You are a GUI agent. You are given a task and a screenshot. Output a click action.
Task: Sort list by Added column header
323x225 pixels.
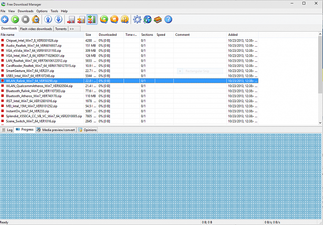click(x=242, y=34)
